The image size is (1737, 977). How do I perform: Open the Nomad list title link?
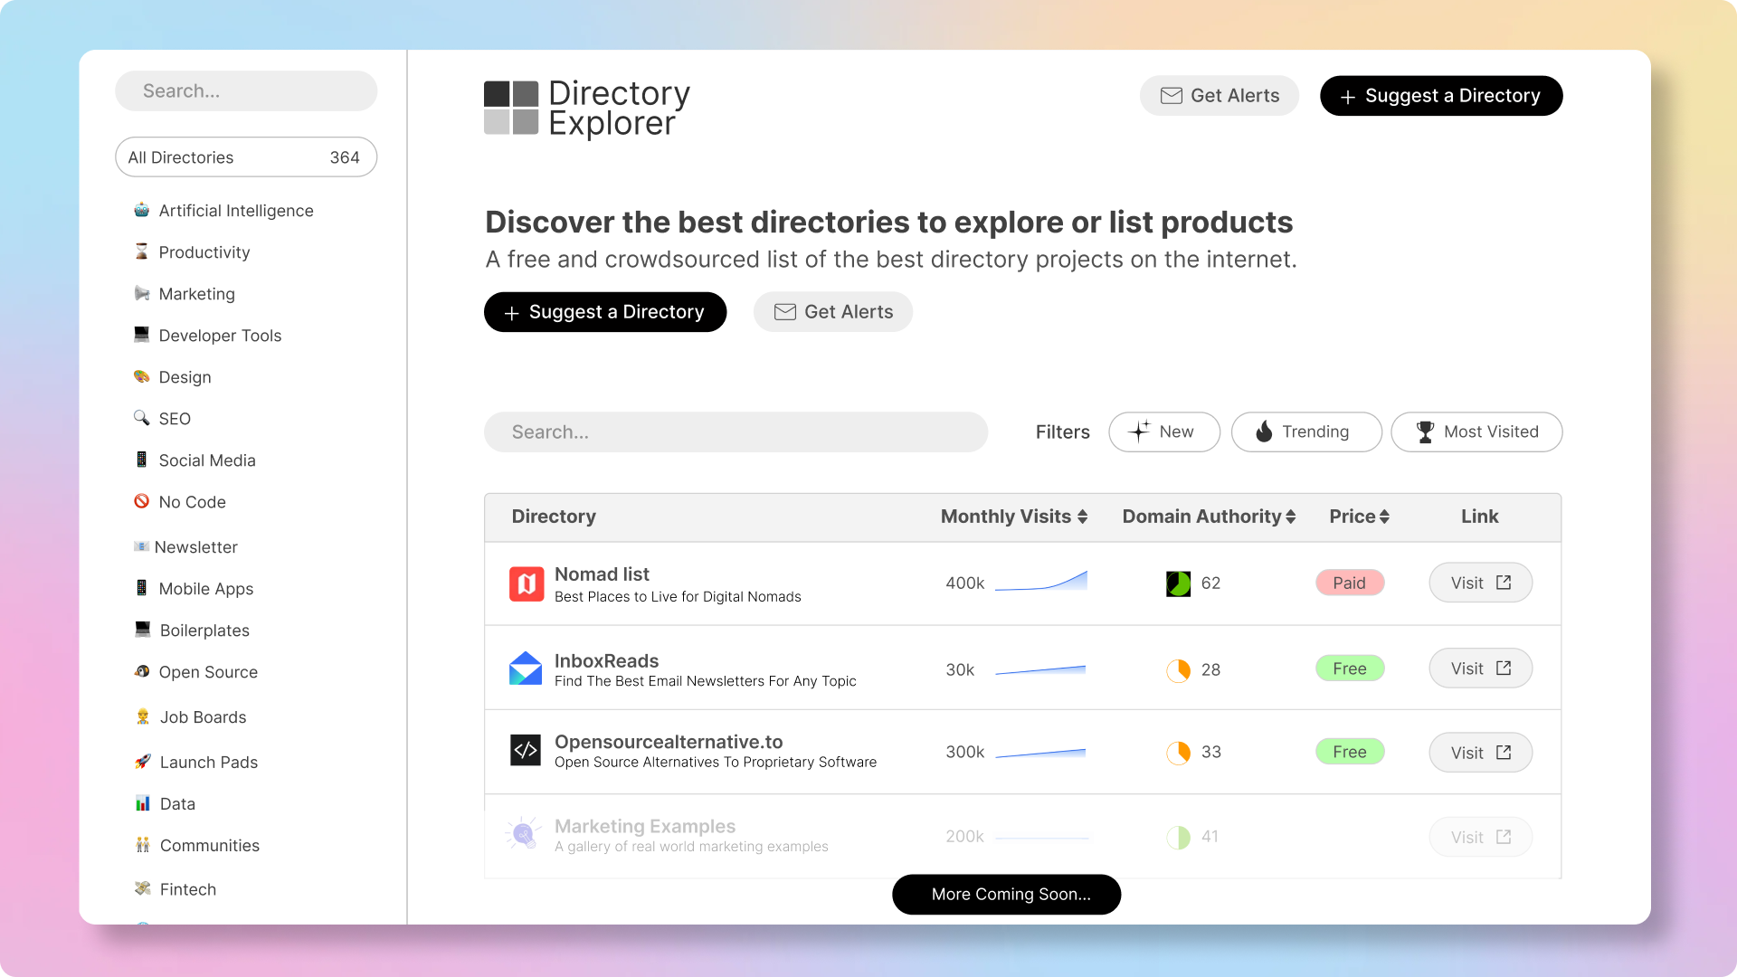[x=602, y=574]
